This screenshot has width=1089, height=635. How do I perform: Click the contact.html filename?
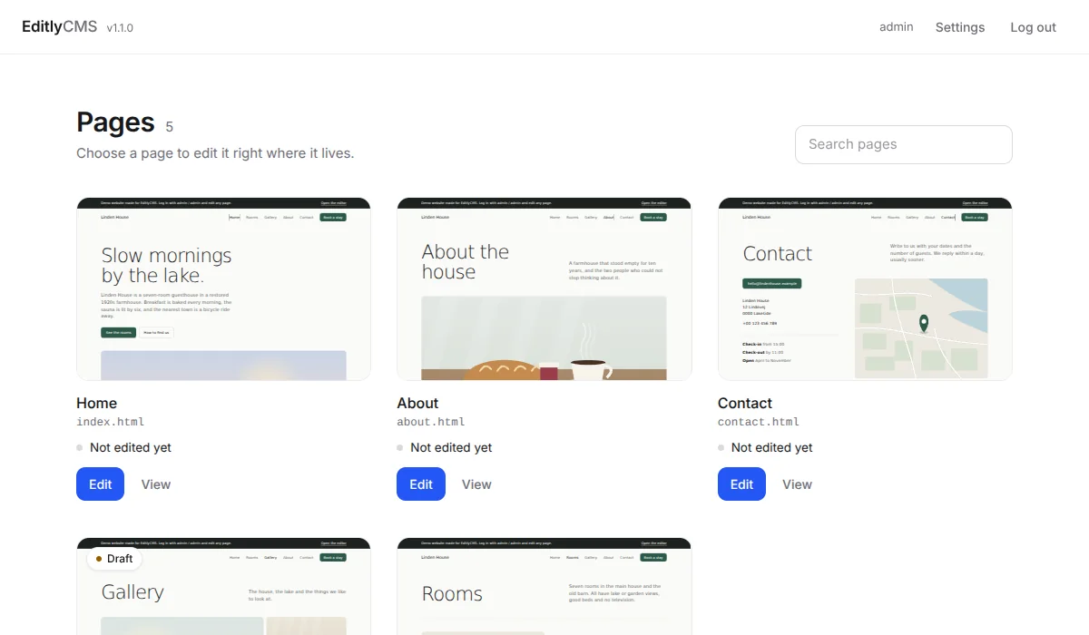pos(759,422)
